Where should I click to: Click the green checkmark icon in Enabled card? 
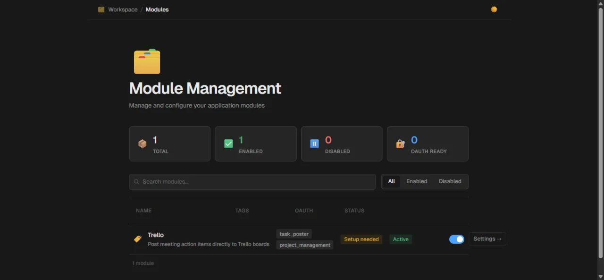pyautogui.click(x=228, y=144)
